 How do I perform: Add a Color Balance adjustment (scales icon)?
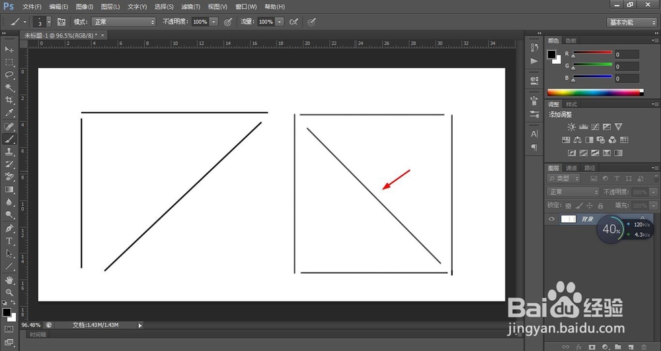[578, 140]
